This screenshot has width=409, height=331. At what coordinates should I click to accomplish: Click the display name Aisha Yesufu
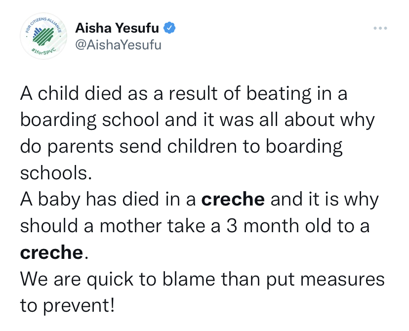pyautogui.click(x=117, y=29)
